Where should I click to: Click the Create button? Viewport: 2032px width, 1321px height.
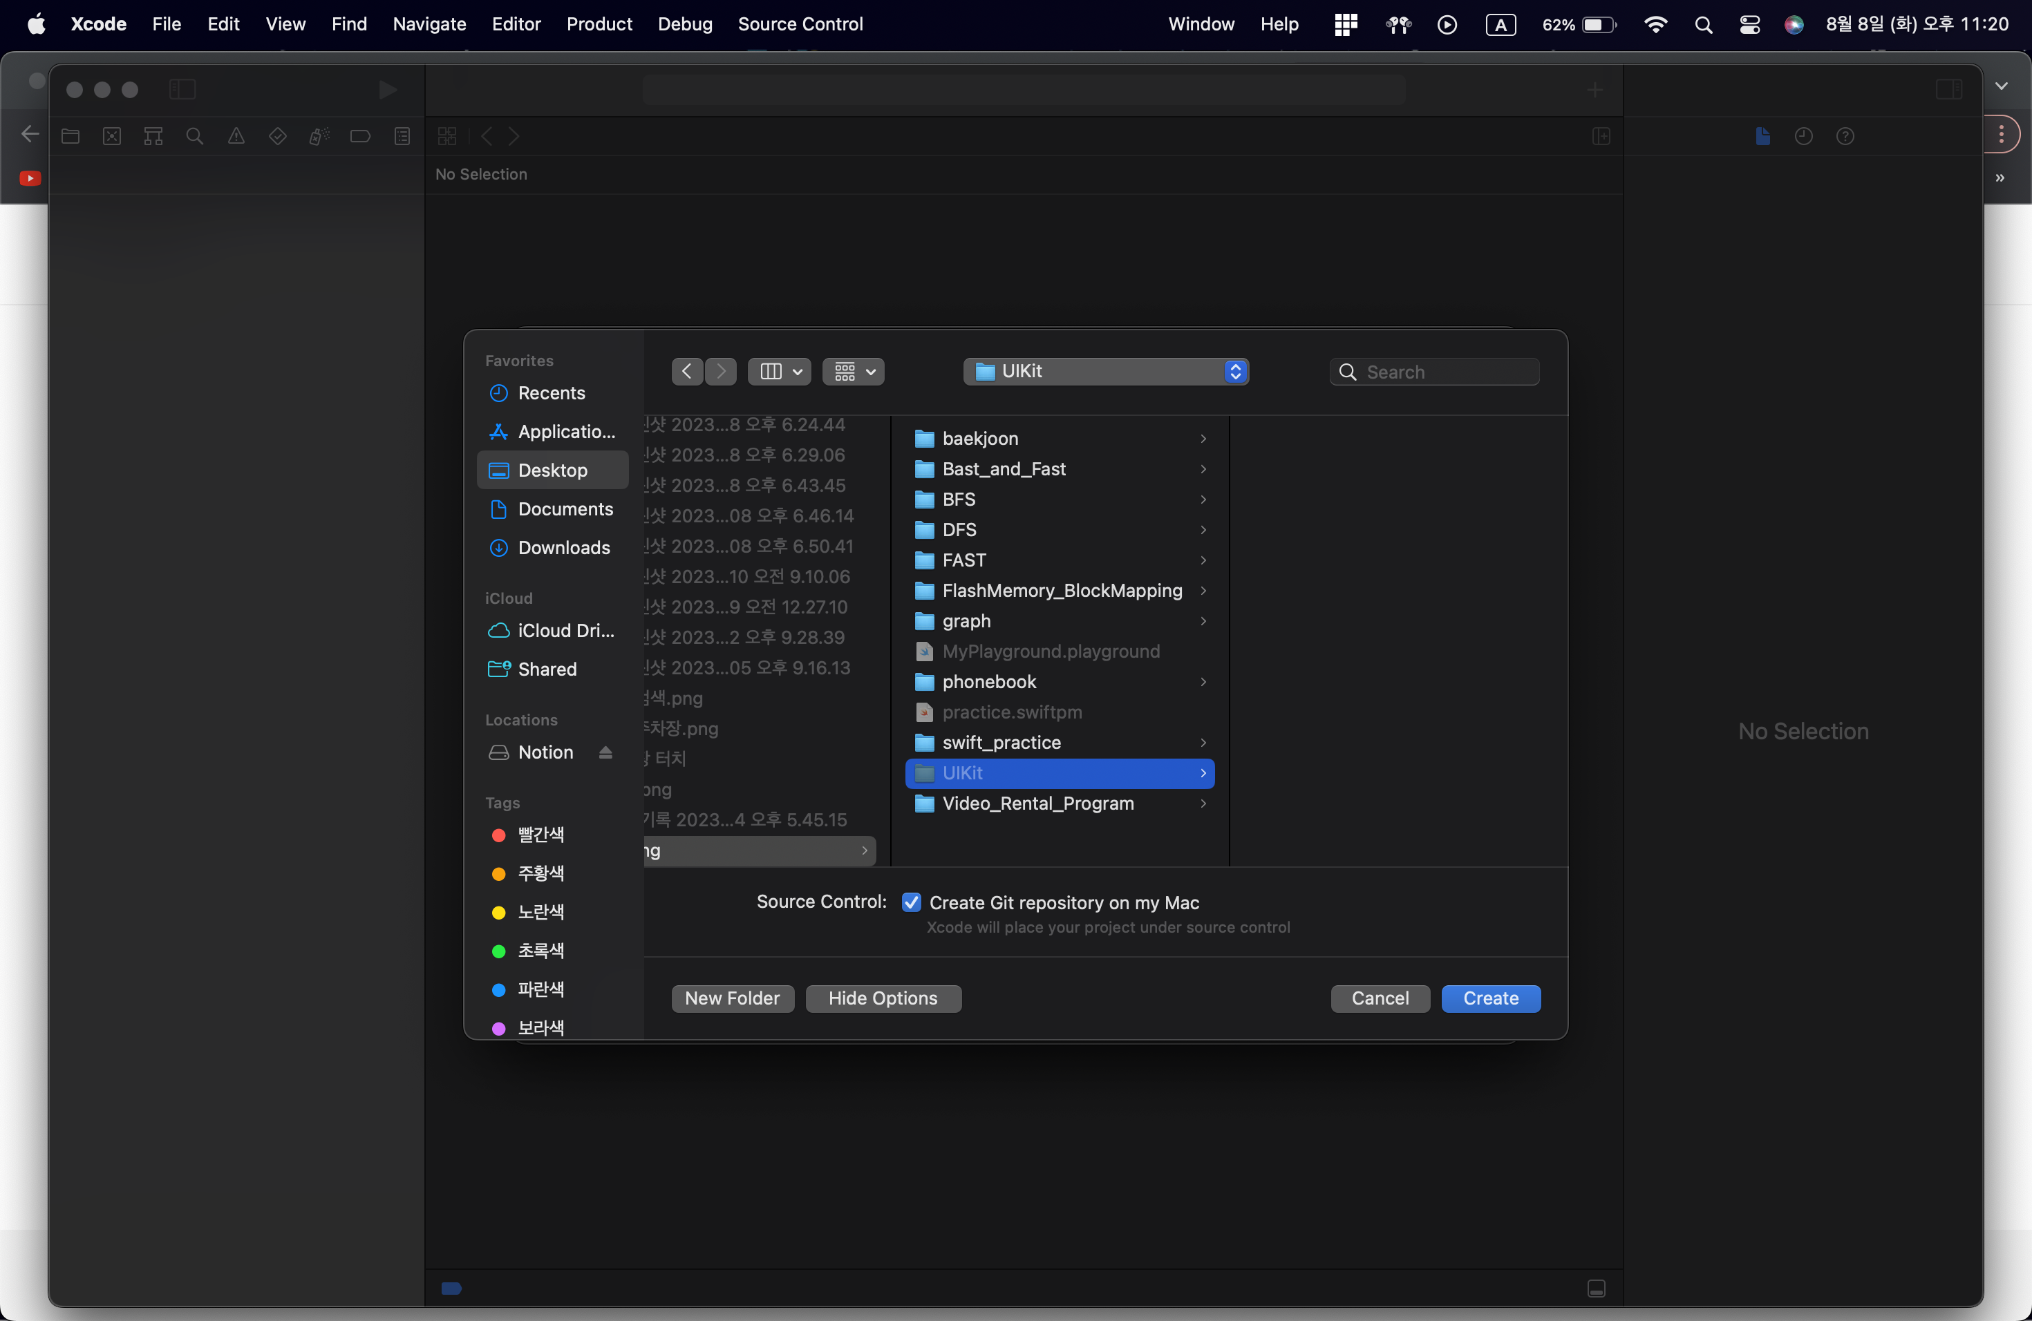coord(1490,998)
